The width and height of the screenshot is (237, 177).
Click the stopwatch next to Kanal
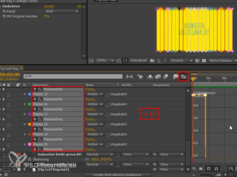4,11
